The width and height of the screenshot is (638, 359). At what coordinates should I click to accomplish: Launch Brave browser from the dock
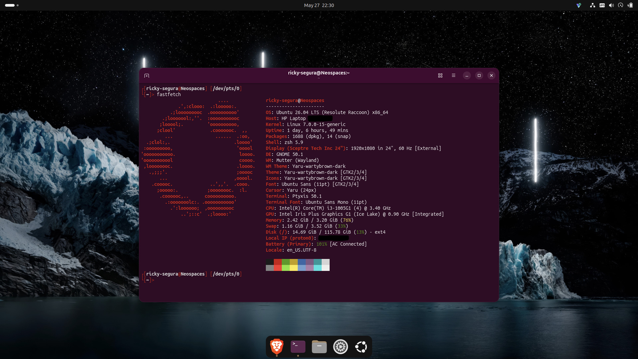click(x=277, y=347)
